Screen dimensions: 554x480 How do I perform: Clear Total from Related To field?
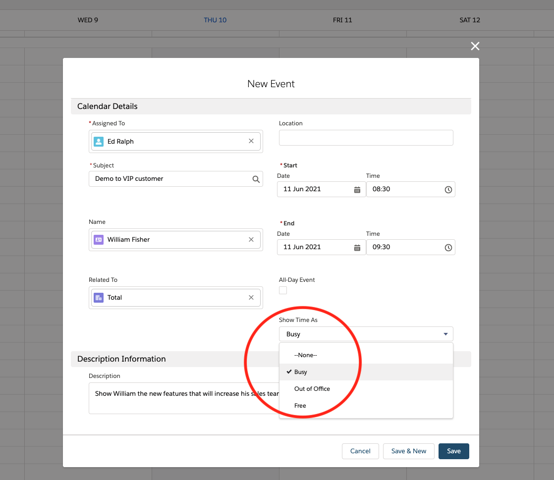(x=251, y=297)
